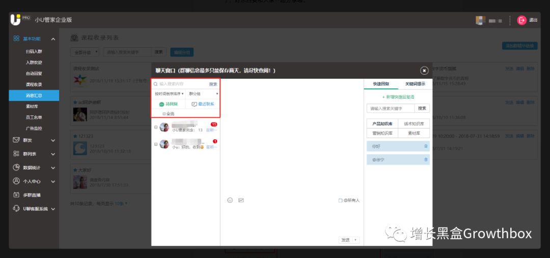Open the 按时间倒序排序 sort dropdown
550x258 pixels.
pyautogui.click(x=169, y=94)
